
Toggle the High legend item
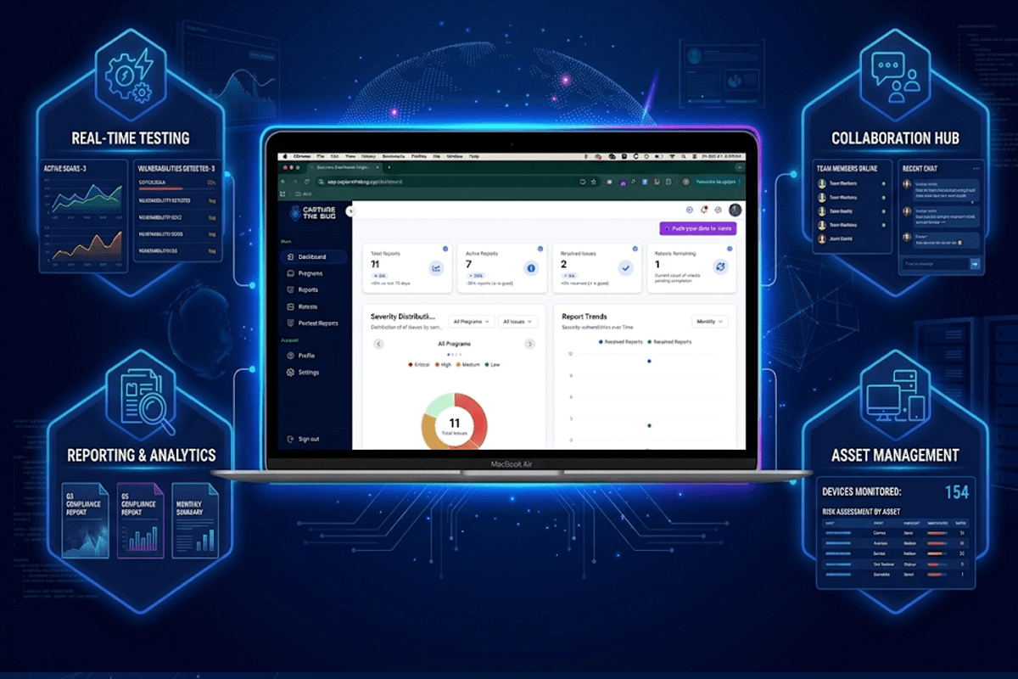444,364
